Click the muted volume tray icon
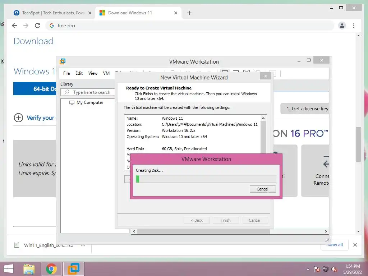The width and height of the screenshot is (368, 276). pyautogui.click(x=334, y=269)
